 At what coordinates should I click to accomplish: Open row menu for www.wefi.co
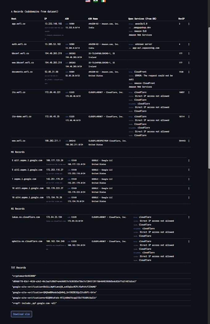click(189, 141)
